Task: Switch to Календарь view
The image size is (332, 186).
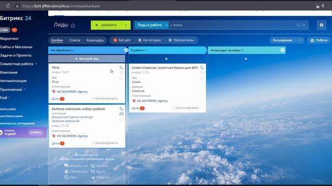Action: [95, 40]
